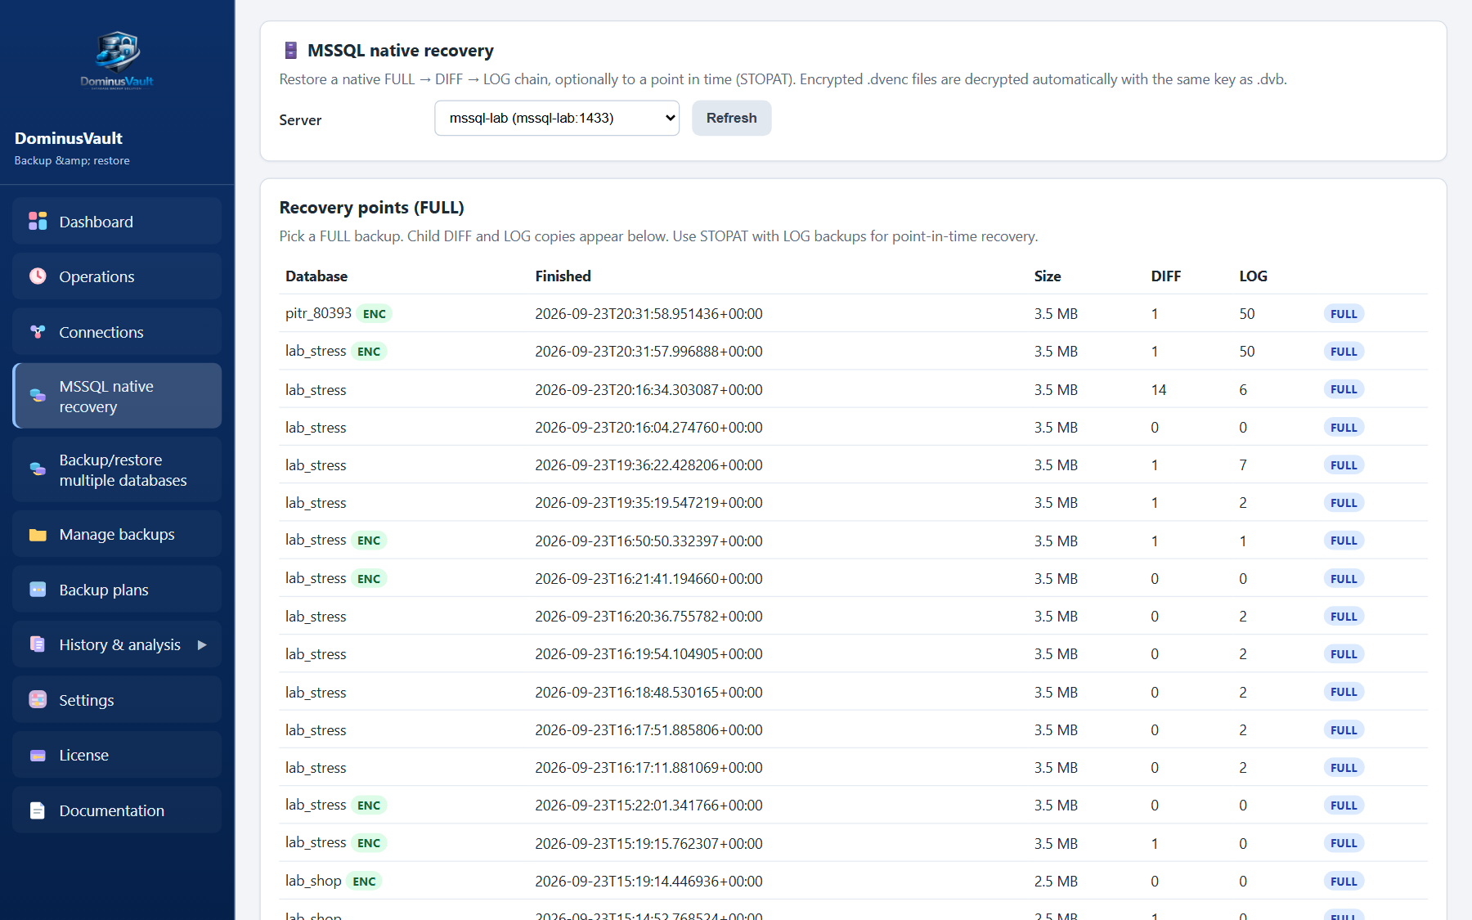Screen dimensions: 1472x920
Task: Click the MSSQL native recovery database icon
Action: pyautogui.click(x=38, y=396)
